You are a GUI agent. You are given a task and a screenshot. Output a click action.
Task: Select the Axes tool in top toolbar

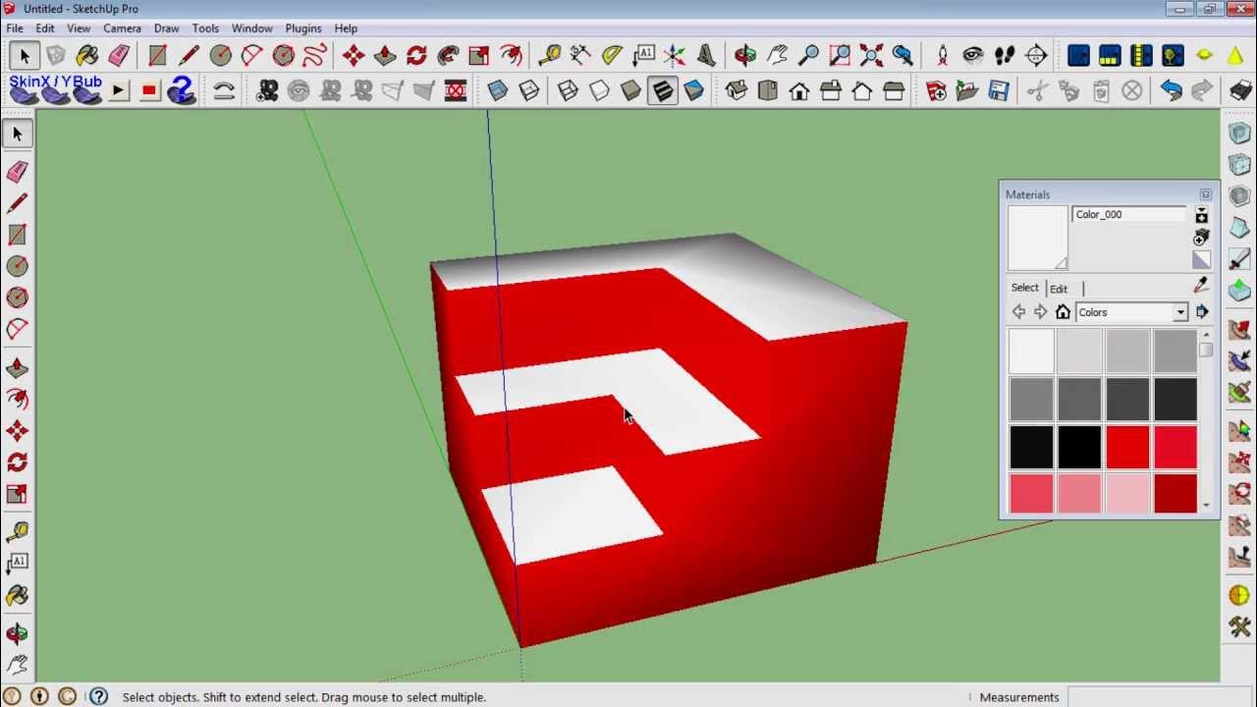click(x=675, y=56)
